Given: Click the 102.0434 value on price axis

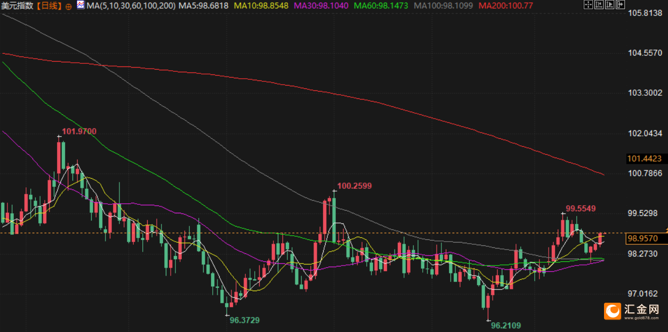Looking at the screenshot, I should click(645, 133).
